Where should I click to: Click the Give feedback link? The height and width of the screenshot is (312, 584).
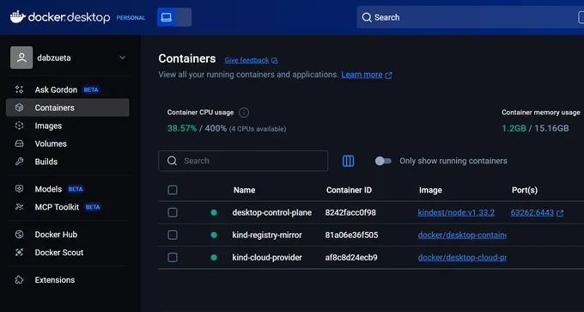pos(246,60)
